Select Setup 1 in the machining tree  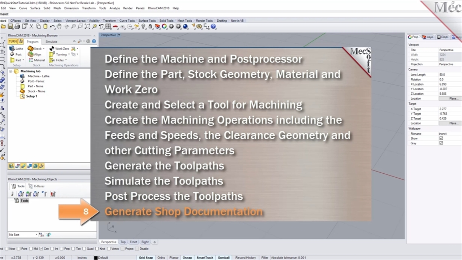coord(31,96)
